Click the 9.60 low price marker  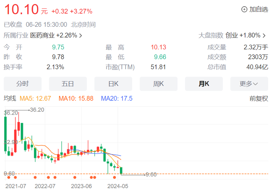click(151, 175)
